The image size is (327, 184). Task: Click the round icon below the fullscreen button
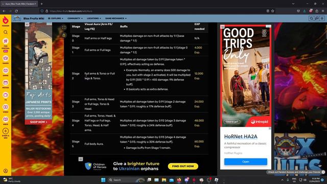click(x=64, y=35)
